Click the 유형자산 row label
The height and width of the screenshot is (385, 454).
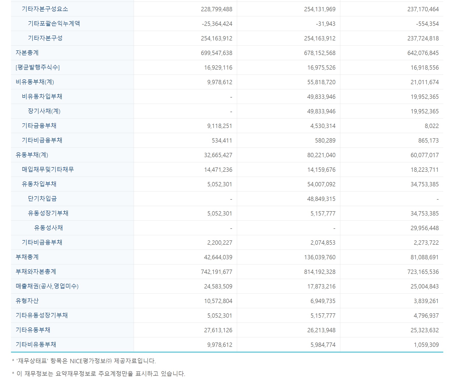pyautogui.click(x=27, y=301)
